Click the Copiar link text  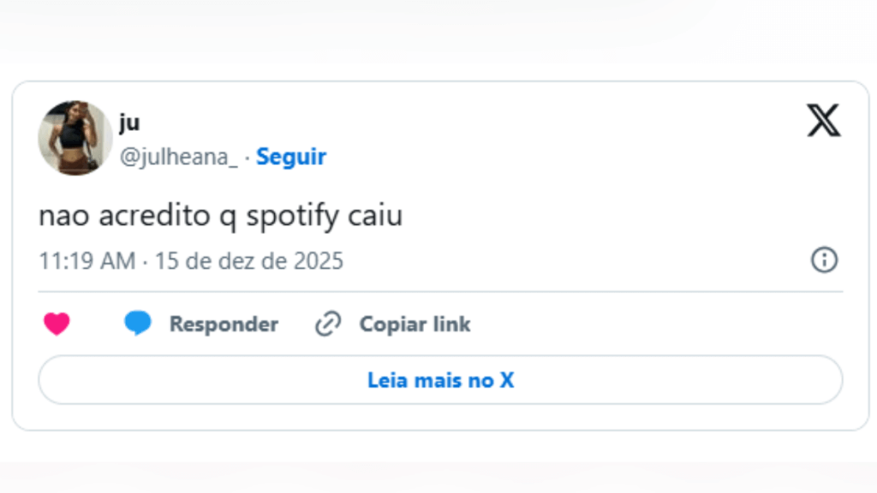coord(415,324)
